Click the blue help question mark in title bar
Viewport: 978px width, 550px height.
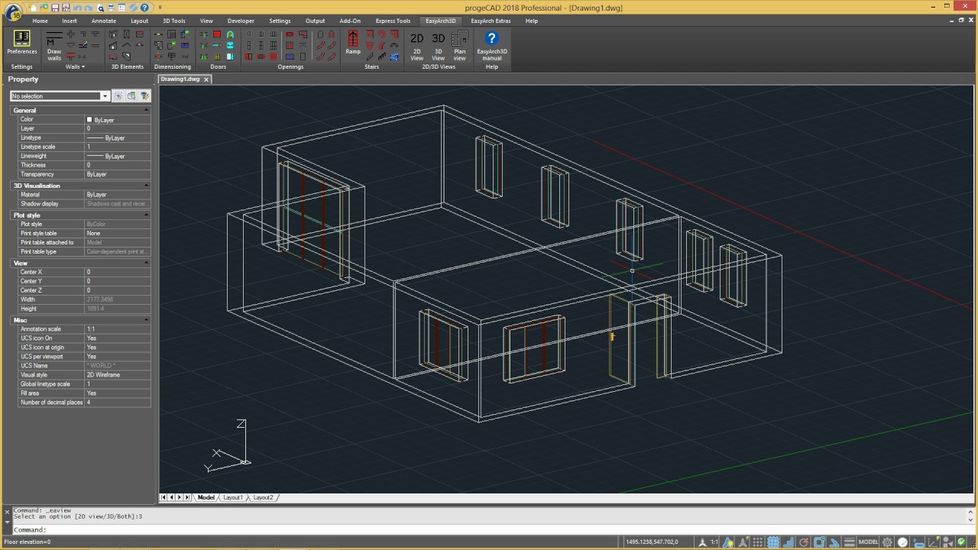(x=144, y=8)
